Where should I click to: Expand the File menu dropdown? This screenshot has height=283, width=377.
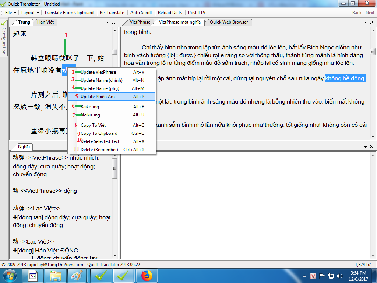[10, 13]
